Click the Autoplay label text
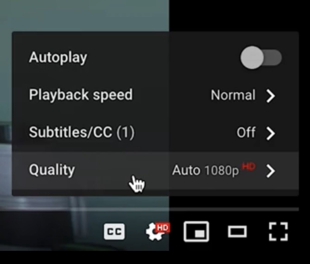Image resolution: width=310 pixels, height=264 pixels. (x=58, y=58)
